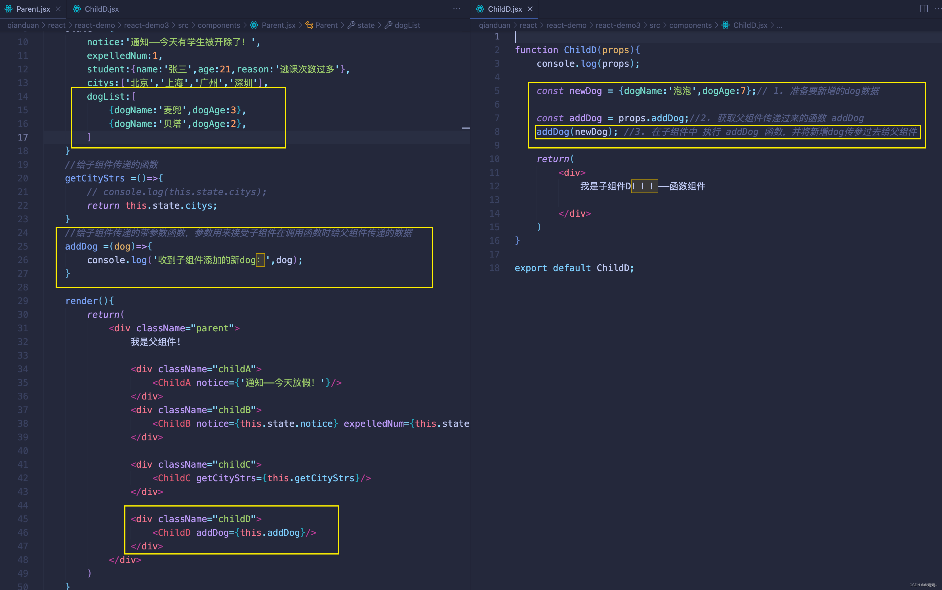This screenshot has height=590, width=942.
Task: Select the ChildD.jsx tab in right editor group
Action: [x=504, y=9]
